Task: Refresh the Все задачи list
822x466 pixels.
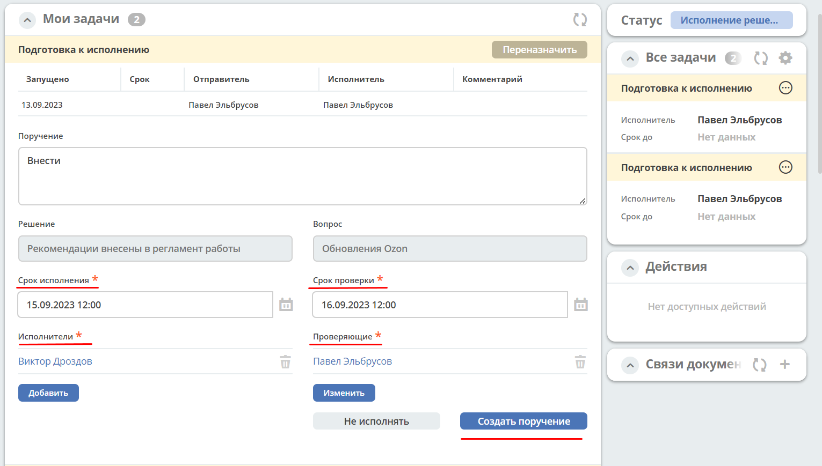Action: click(761, 58)
